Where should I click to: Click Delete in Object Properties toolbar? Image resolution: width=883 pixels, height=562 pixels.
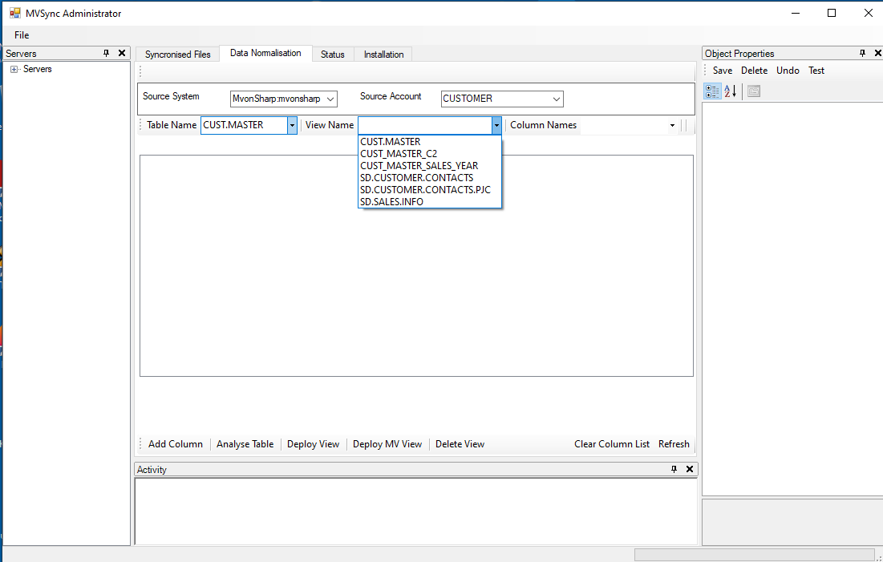coord(754,71)
